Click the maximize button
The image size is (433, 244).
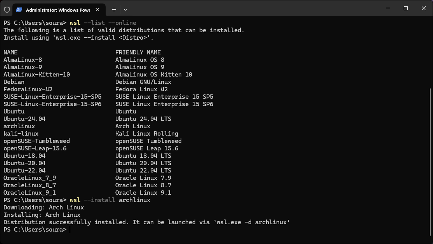pyautogui.click(x=405, y=8)
